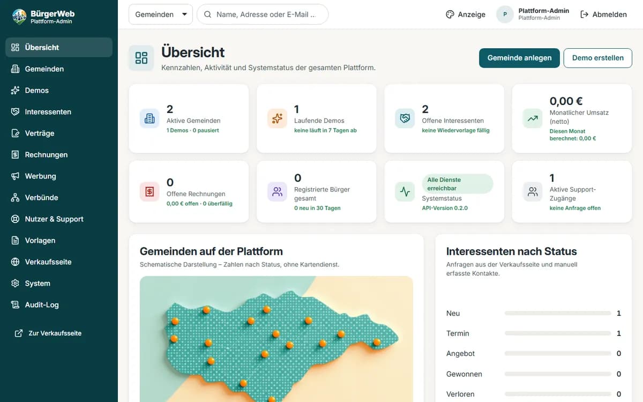Click the 'API-Version 0.2.0' text
The image size is (643, 402).
point(445,208)
